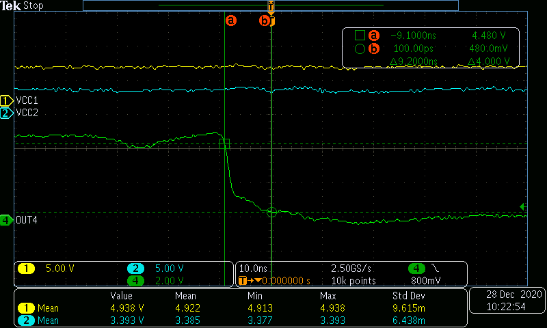Click the circle cursor b icon in readout
The height and width of the screenshot is (328, 547).
[x=360, y=49]
